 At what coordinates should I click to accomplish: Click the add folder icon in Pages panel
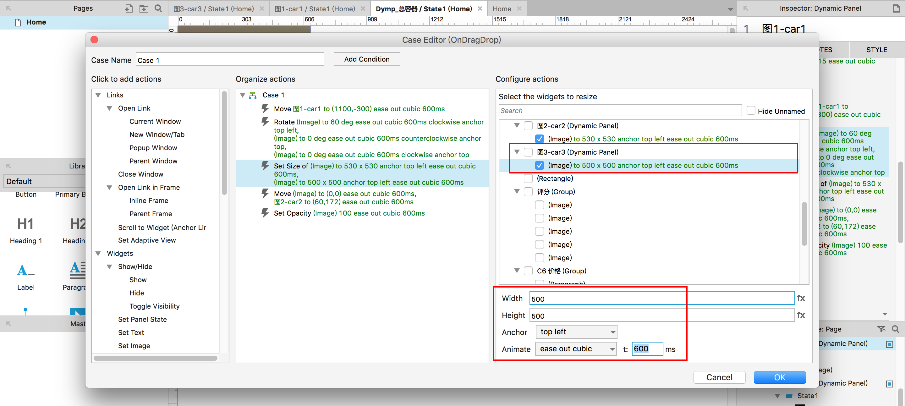click(x=144, y=8)
